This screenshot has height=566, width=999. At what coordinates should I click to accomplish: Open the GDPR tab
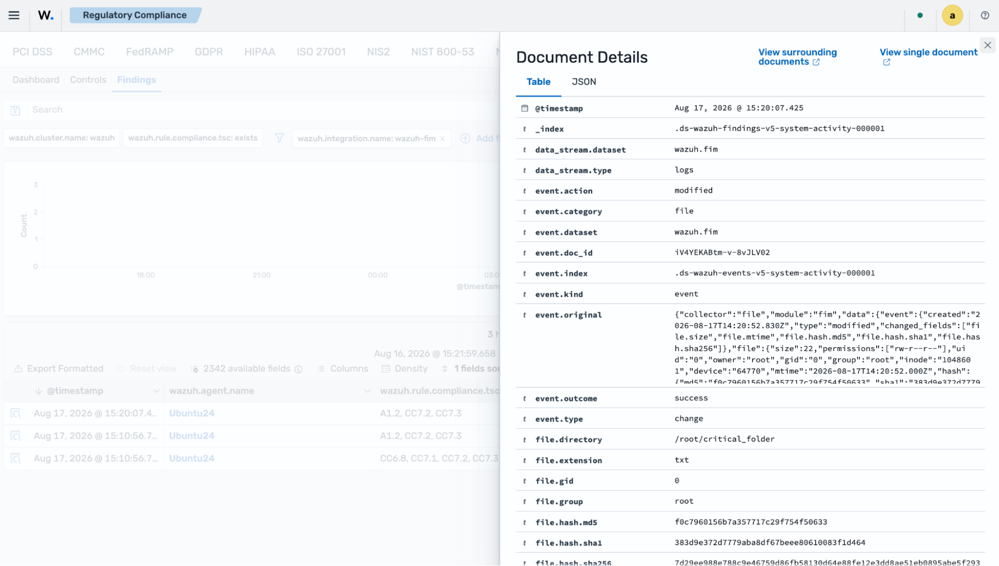coord(209,52)
